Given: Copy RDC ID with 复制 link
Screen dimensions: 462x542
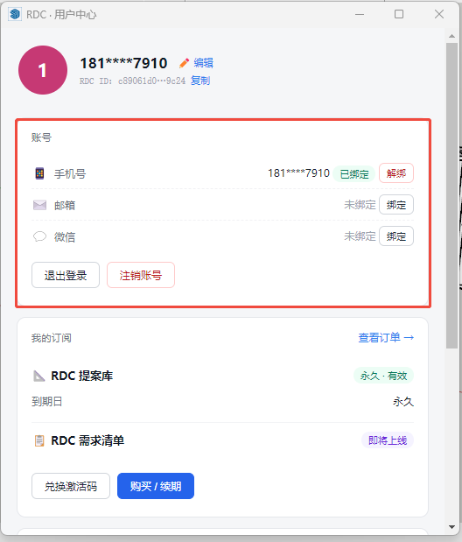Looking at the screenshot, I should click(200, 81).
